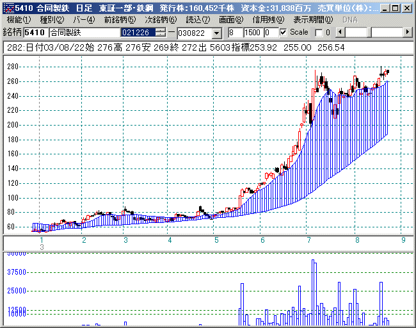Image resolution: width=416 pixels, height=328 pixels.
Task: Click the stock code field showing 5410
Action: (x=36, y=32)
